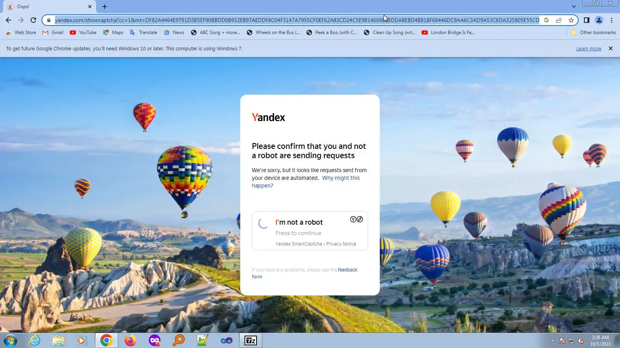Screen dimensions: 620x348
Task: Open Windows Explorer from the taskbar
Action: 59,341
